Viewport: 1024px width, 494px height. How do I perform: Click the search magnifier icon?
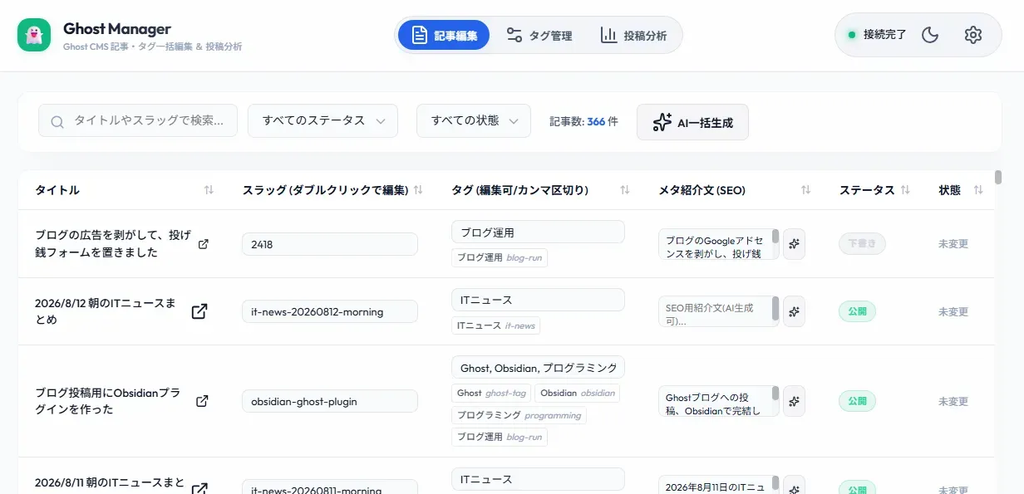[57, 121]
